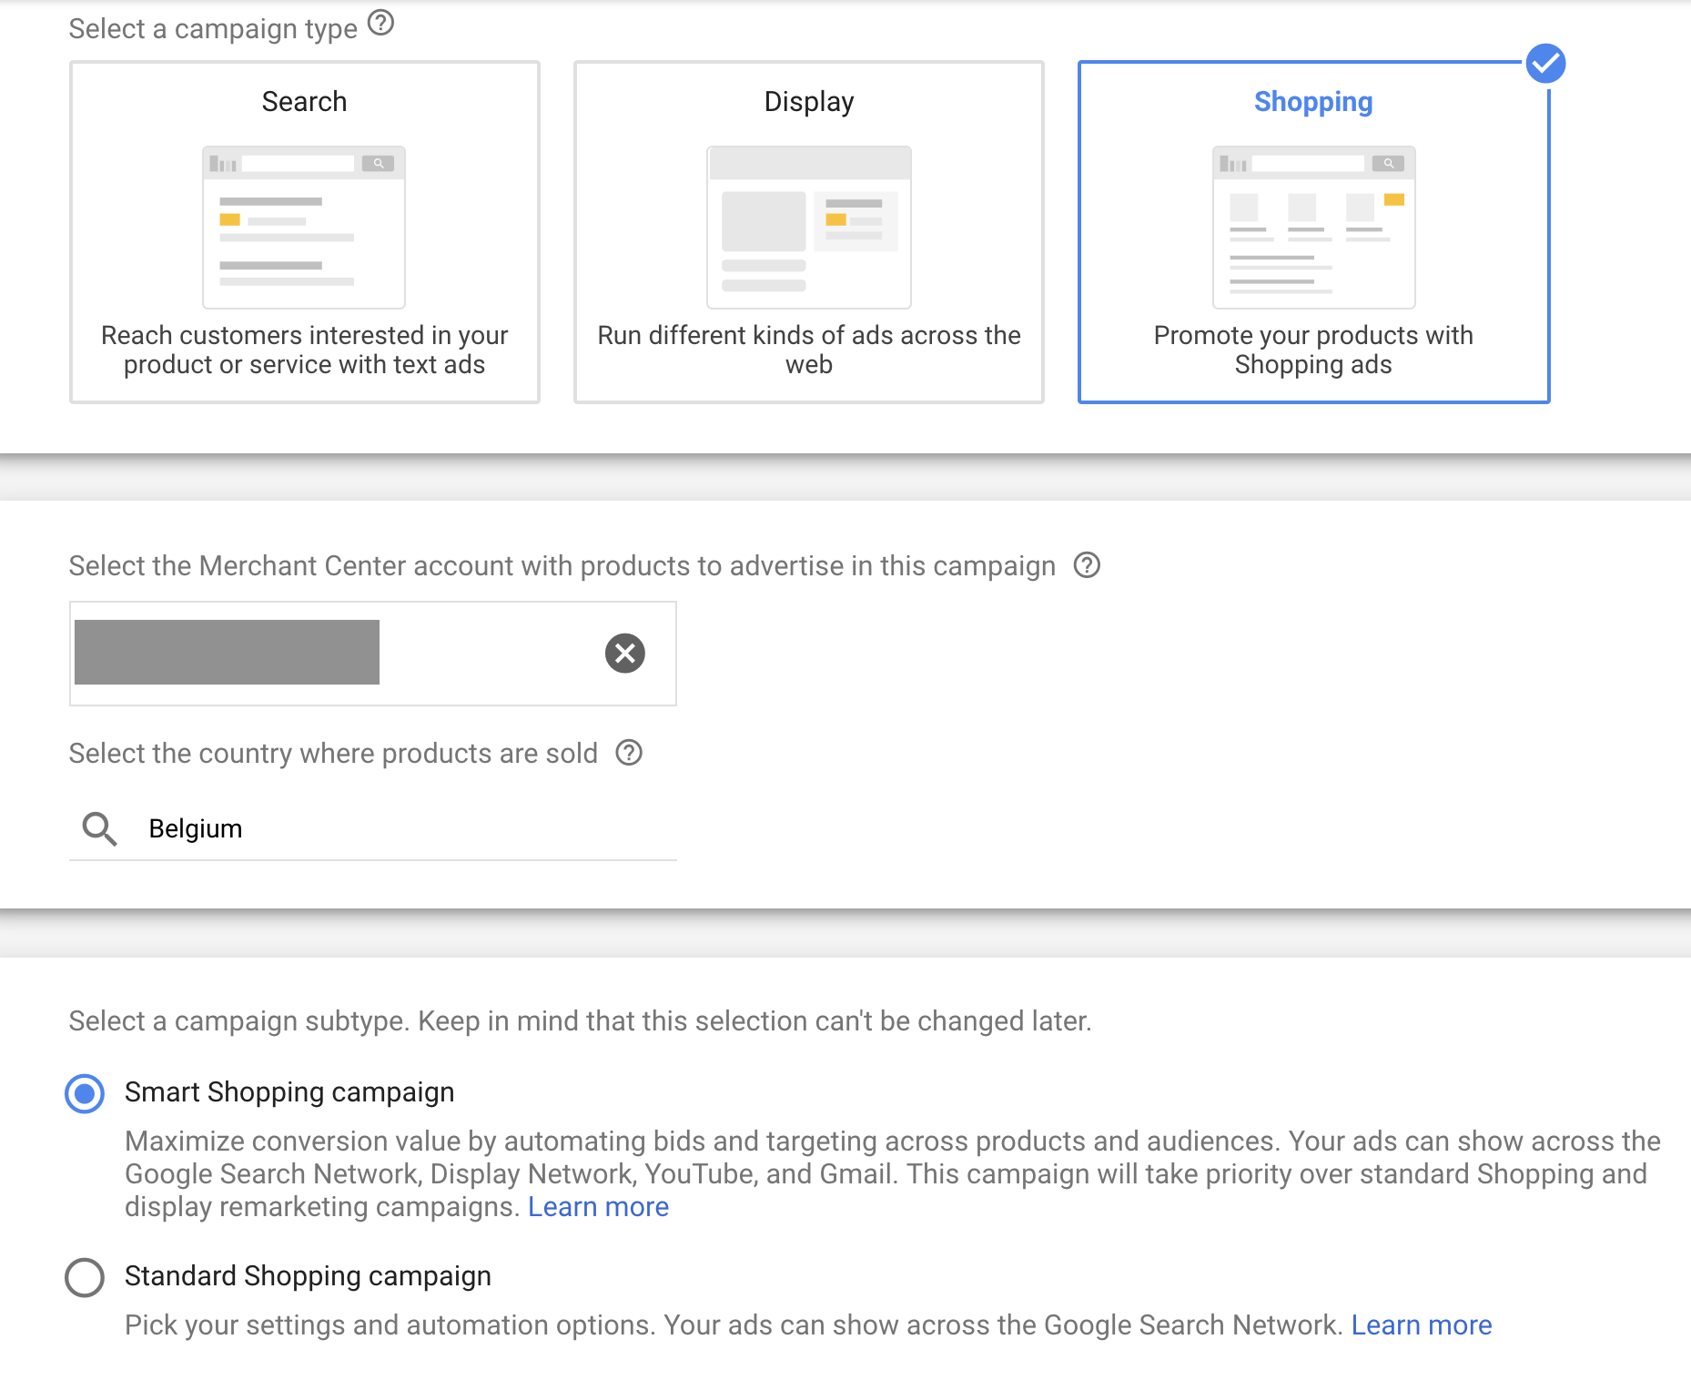Pick the Shopping campaign type title
The width and height of the screenshot is (1691, 1380).
1312,101
